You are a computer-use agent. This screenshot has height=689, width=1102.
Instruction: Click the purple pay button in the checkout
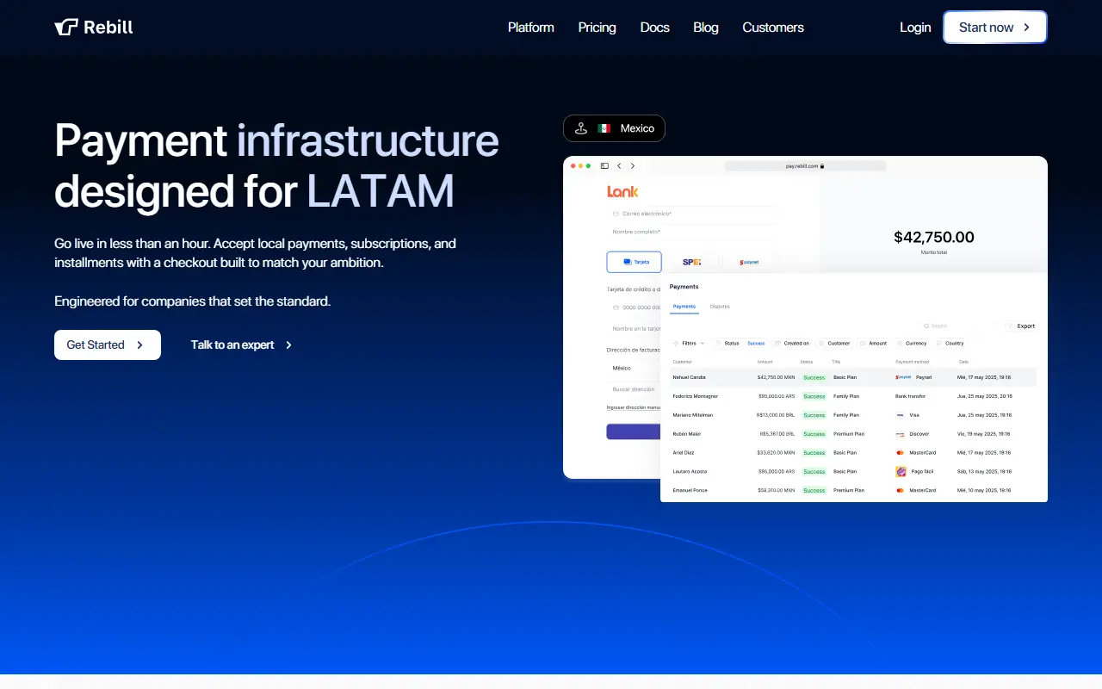click(x=634, y=431)
